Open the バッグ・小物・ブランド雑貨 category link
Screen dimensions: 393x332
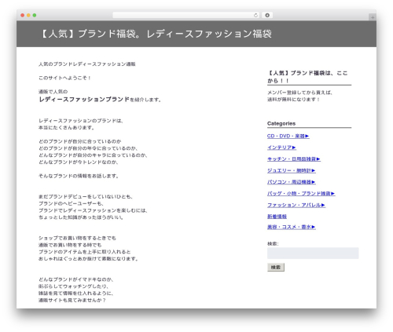pyautogui.click(x=301, y=194)
